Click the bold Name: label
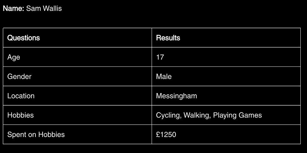This screenshot has width=307, height=153. pos(13,8)
